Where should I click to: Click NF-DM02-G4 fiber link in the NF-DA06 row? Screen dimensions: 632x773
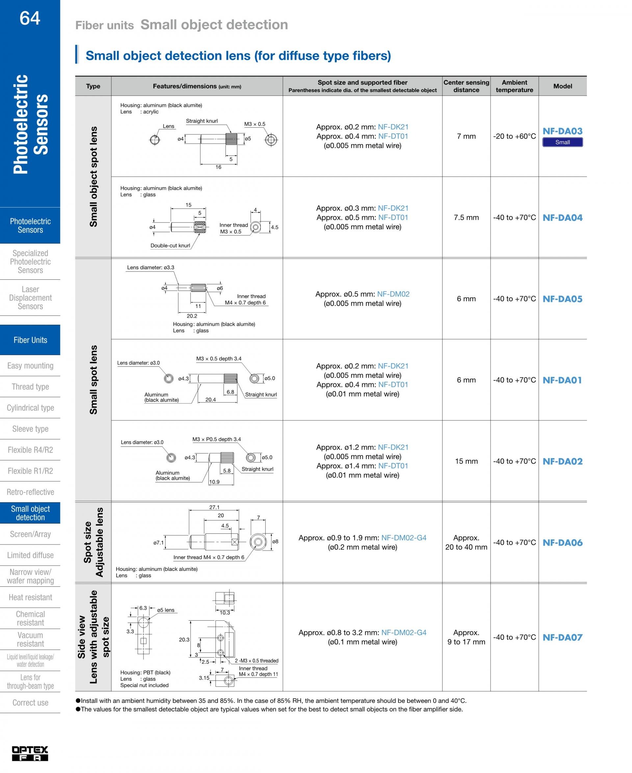pos(404,538)
